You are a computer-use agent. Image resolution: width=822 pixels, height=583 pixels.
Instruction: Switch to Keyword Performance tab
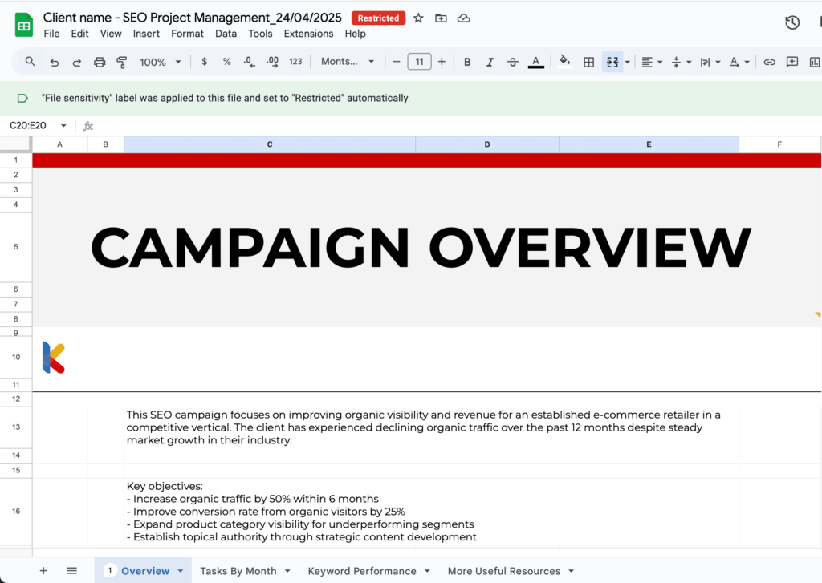(362, 571)
